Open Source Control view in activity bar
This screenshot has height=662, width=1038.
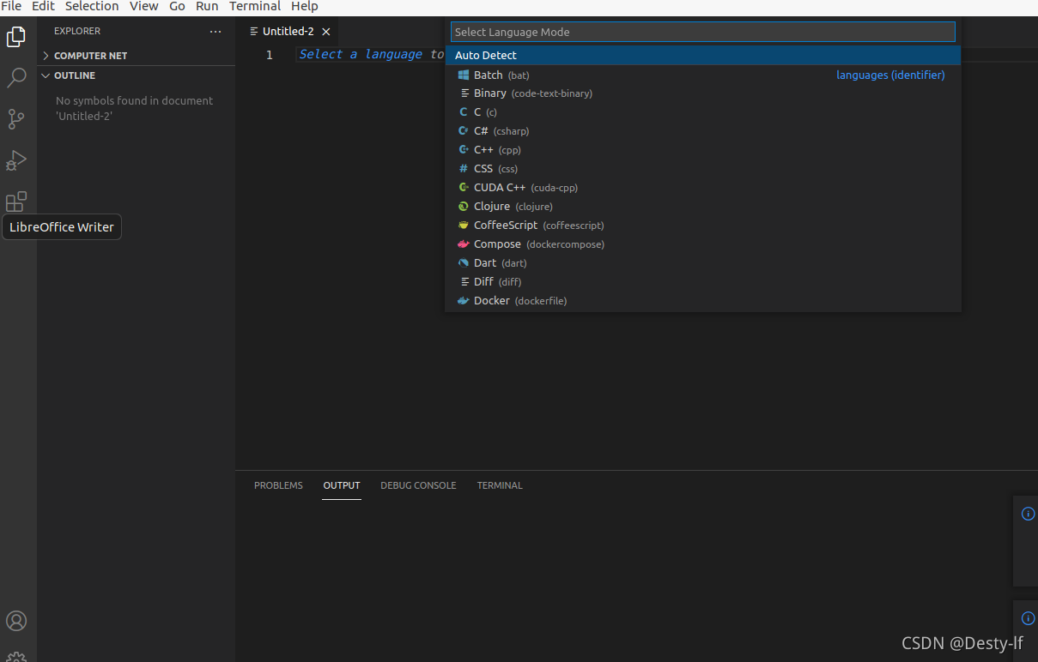[x=16, y=119]
